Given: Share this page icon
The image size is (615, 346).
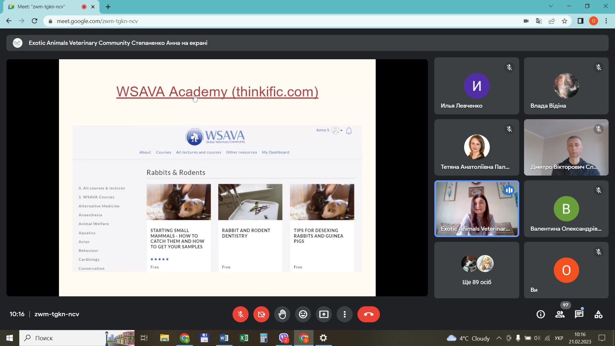Looking at the screenshot, I should (x=552, y=21).
